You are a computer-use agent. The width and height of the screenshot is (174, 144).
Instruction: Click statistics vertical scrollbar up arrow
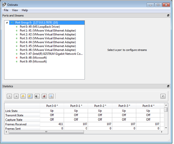[x=166, y=105]
